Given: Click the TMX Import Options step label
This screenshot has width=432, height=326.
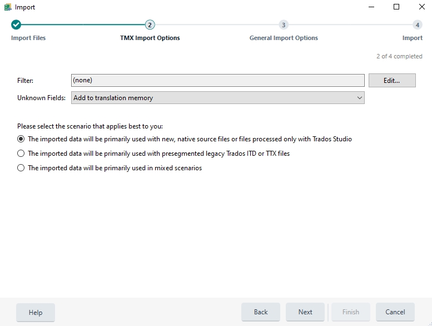Looking at the screenshot, I should [x=150, y=38].
